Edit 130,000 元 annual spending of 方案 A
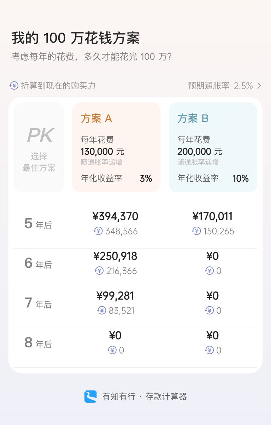 point(102,152)
